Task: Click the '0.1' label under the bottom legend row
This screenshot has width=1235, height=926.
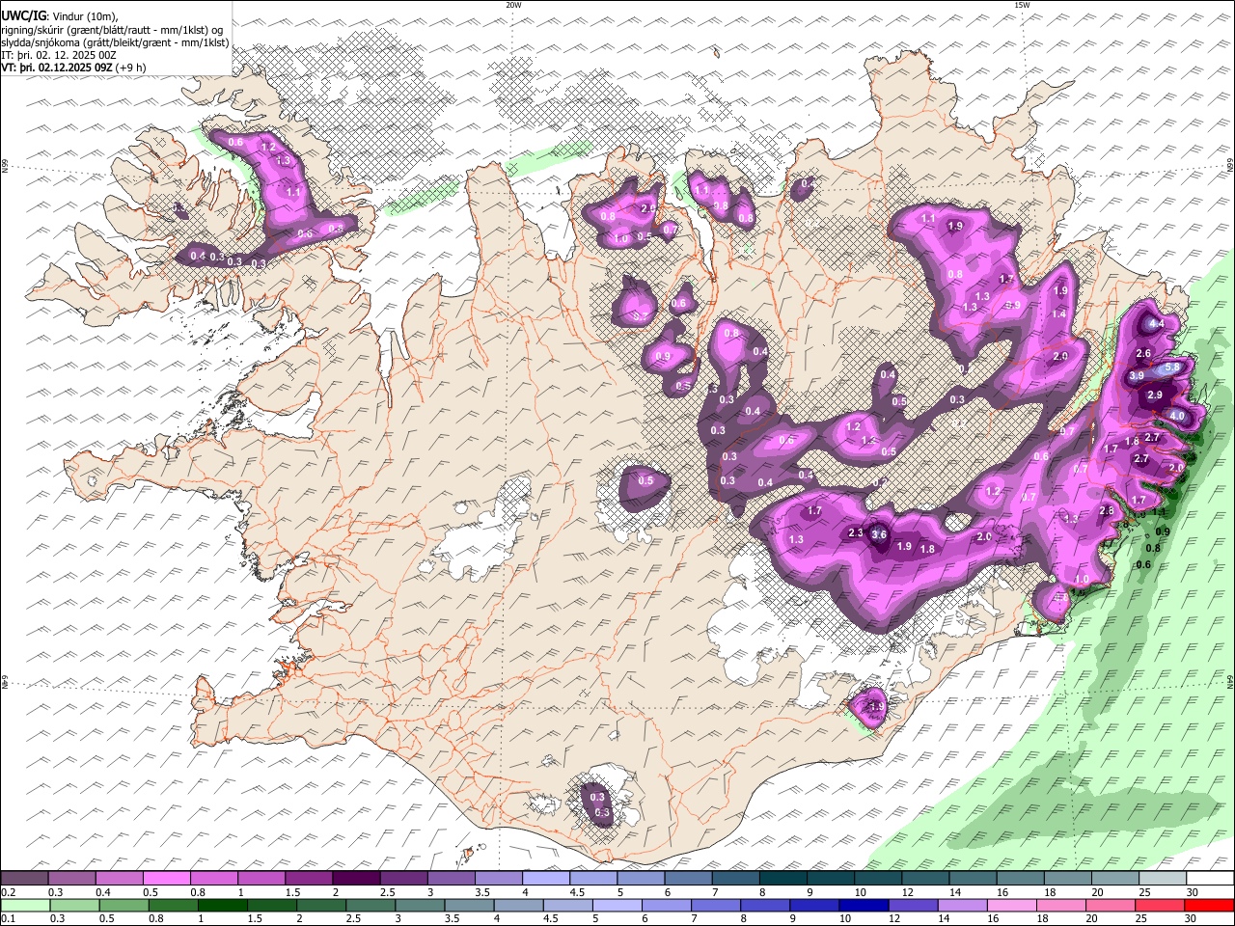Action: (x=8, y=918)
